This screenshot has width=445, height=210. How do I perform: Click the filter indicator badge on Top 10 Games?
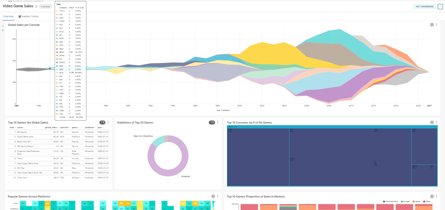click(x=102, y=122)
